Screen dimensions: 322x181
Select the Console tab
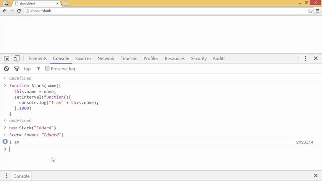pos(61,58)
